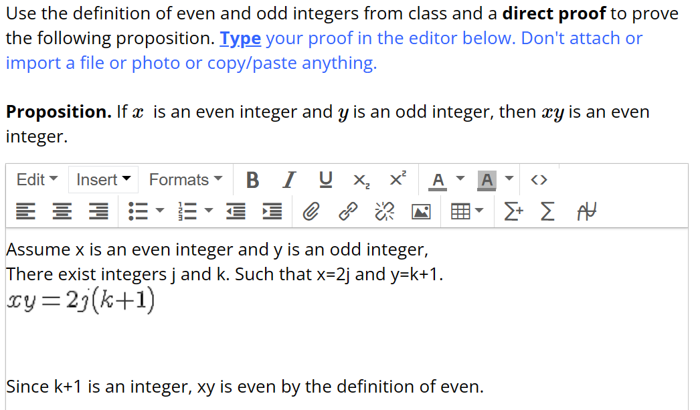The height and width of the screenshot is (410, 700).
Task: Apply underline formatting
Action: (x=325, y=179)
